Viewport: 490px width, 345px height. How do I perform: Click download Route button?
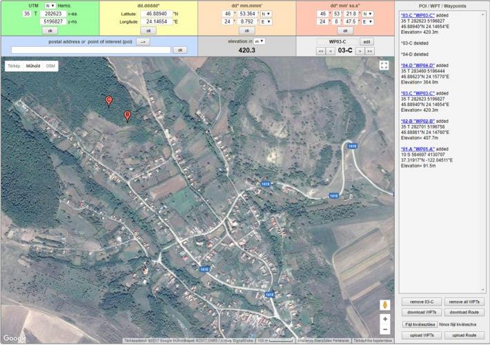pyautogui.click(x=464, y=313)
